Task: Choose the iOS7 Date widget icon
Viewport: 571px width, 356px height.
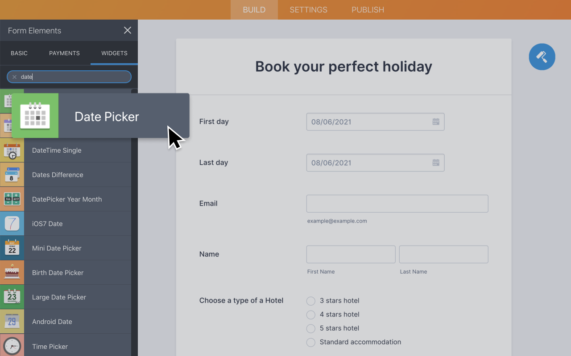Action: (12, 223)
